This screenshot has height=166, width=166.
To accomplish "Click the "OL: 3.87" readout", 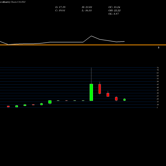I will click(x=114, y=14).
